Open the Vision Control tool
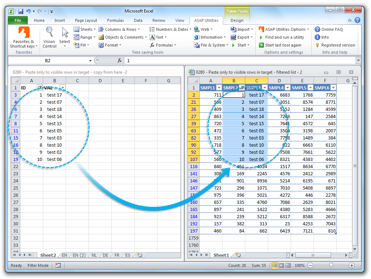Image resolution: width=371 pixels, height=279 pixels. click(49, 37)
